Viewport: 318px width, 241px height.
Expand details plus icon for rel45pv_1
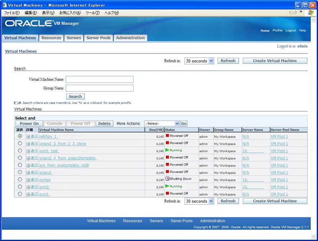coord(28,137)
